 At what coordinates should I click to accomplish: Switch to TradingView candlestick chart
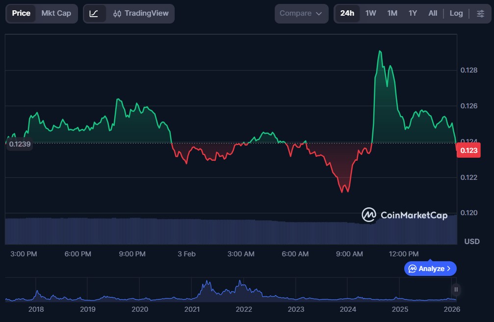140,14
